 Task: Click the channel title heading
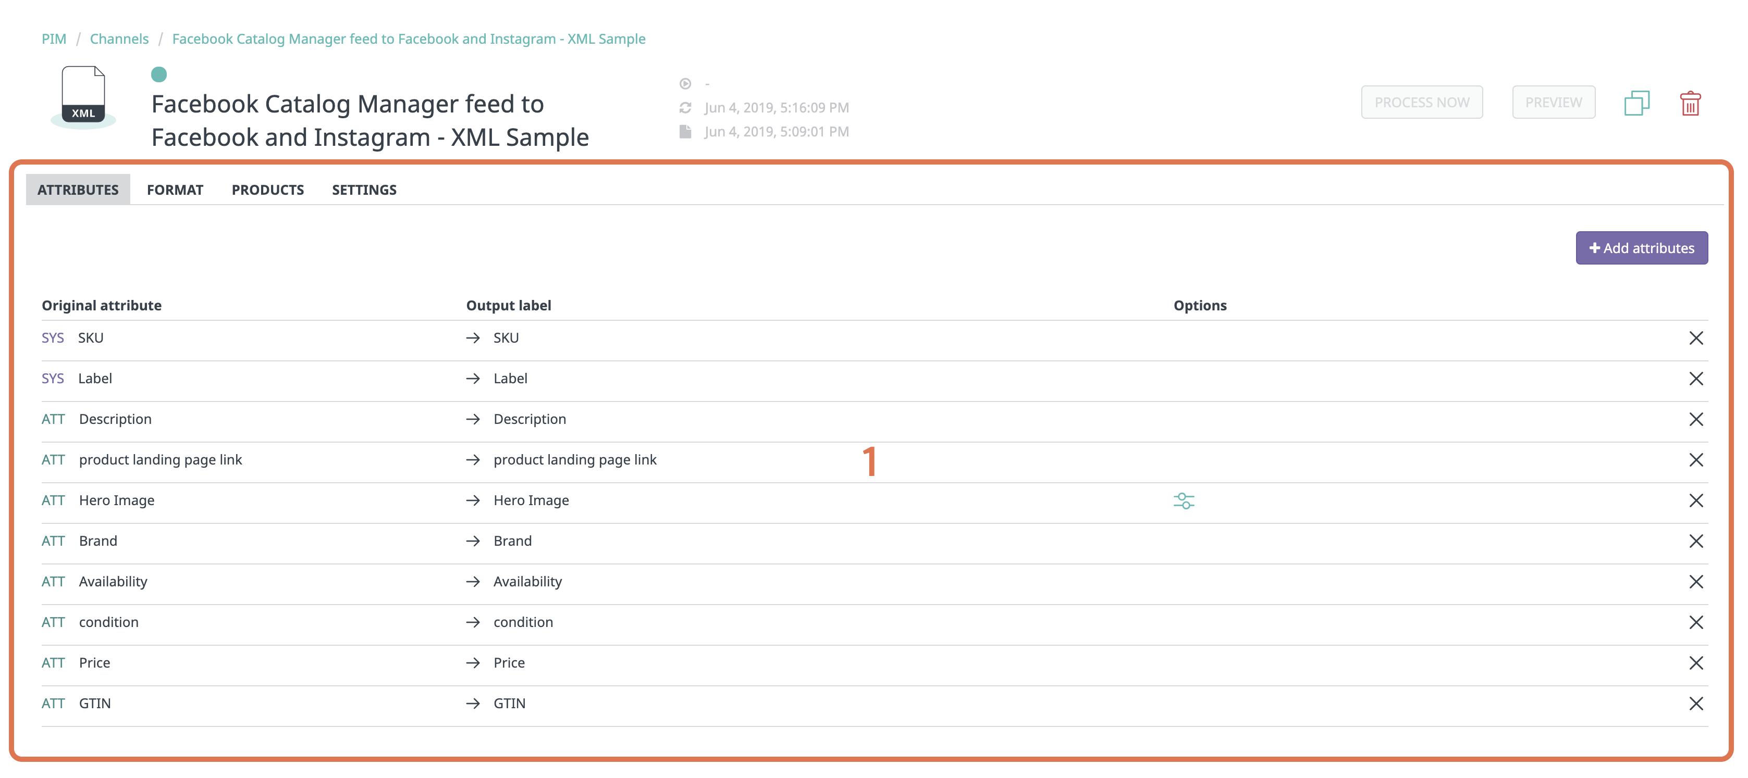click(x=370, y=120)
